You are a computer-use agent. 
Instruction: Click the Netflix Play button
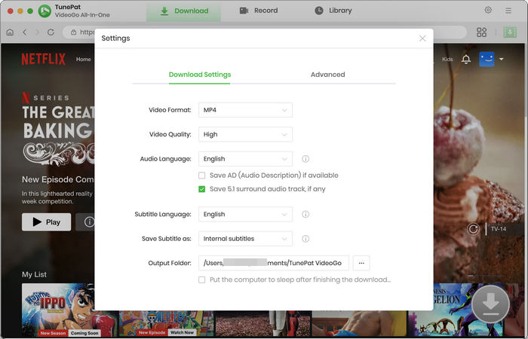47,222
